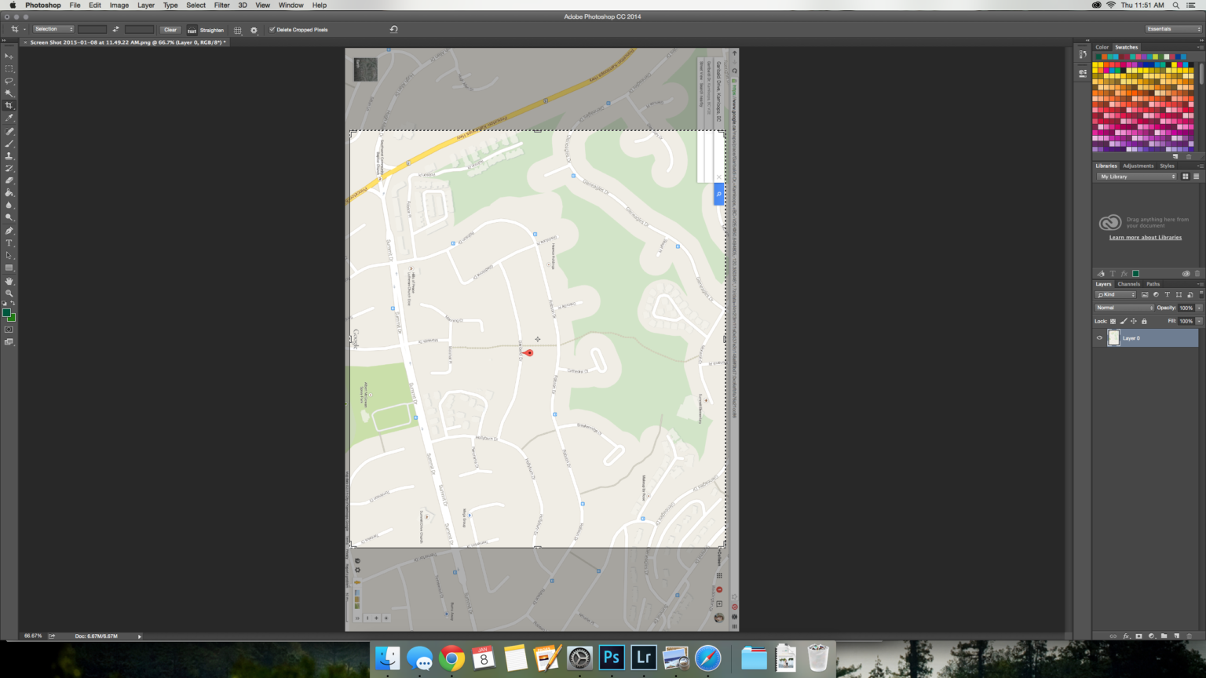This screenshot has height=678, width=1206.
Task: Open the My Library dropdown
Action: tap(1137, 177)
